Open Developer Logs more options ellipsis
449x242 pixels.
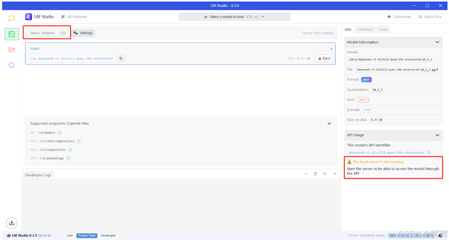(306, 174)
